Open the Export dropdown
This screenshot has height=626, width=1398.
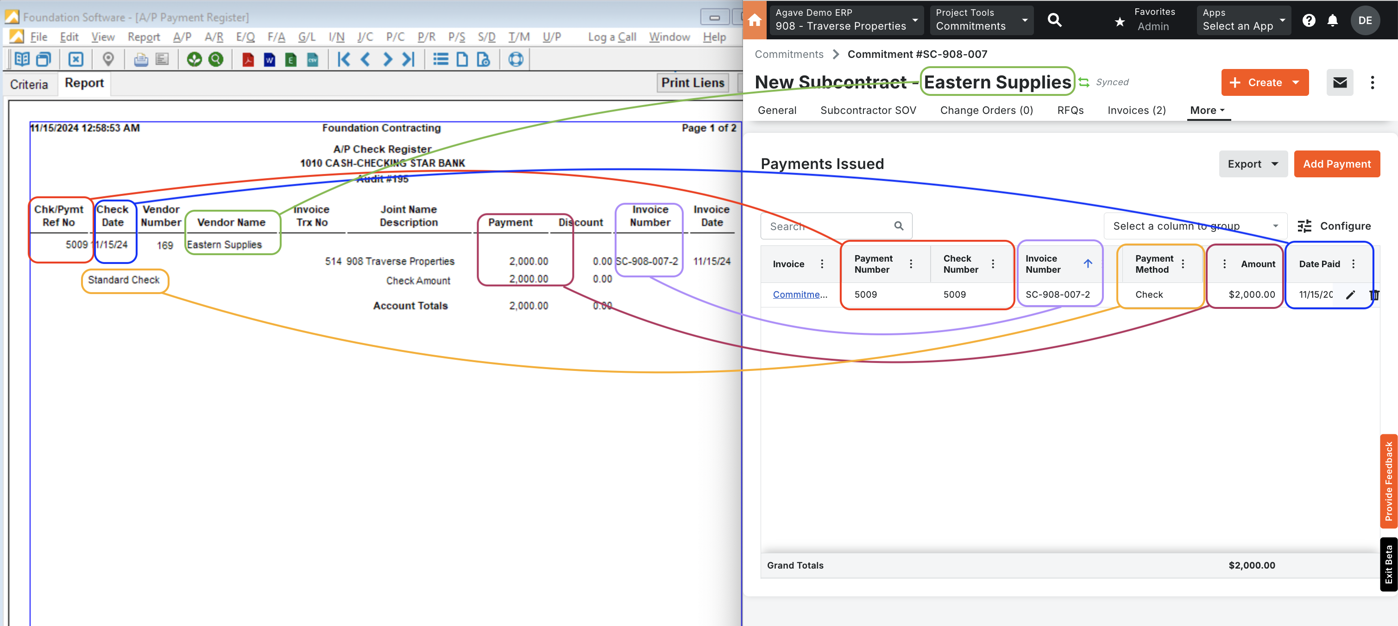1253,164
